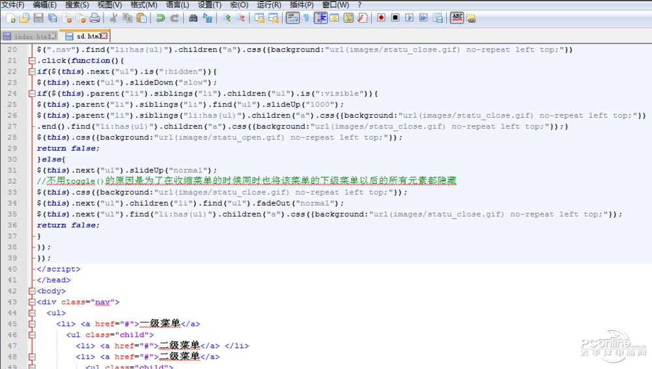Viewport: 652px width, 369px height.
Task: Toggle ABC spell check button
Action: pos(457,18)
